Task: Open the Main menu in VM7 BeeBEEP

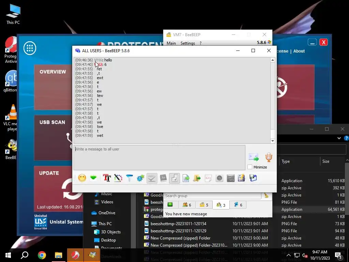Action: (x=171, y=43)
